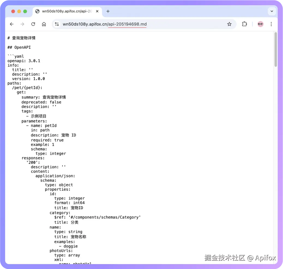View site information icon in address bar
This screenshot has height=269, width=283.
click(57, 24)
